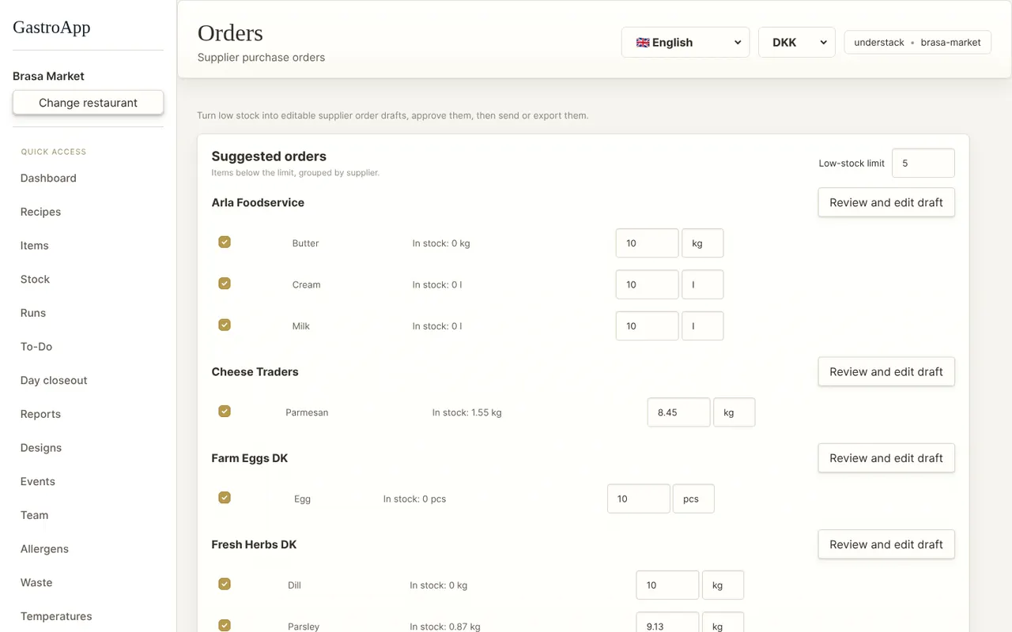Go to Day closeout
This screenshot has width=1012, height=632.
click(x=54, y=380)
